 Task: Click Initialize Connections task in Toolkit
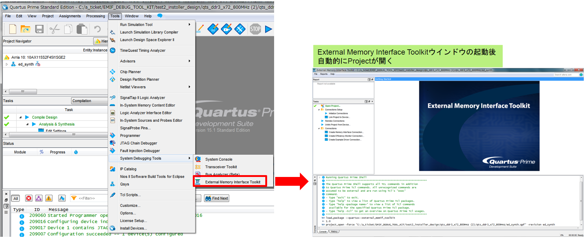pyautogui.click(x=338, y=113)
